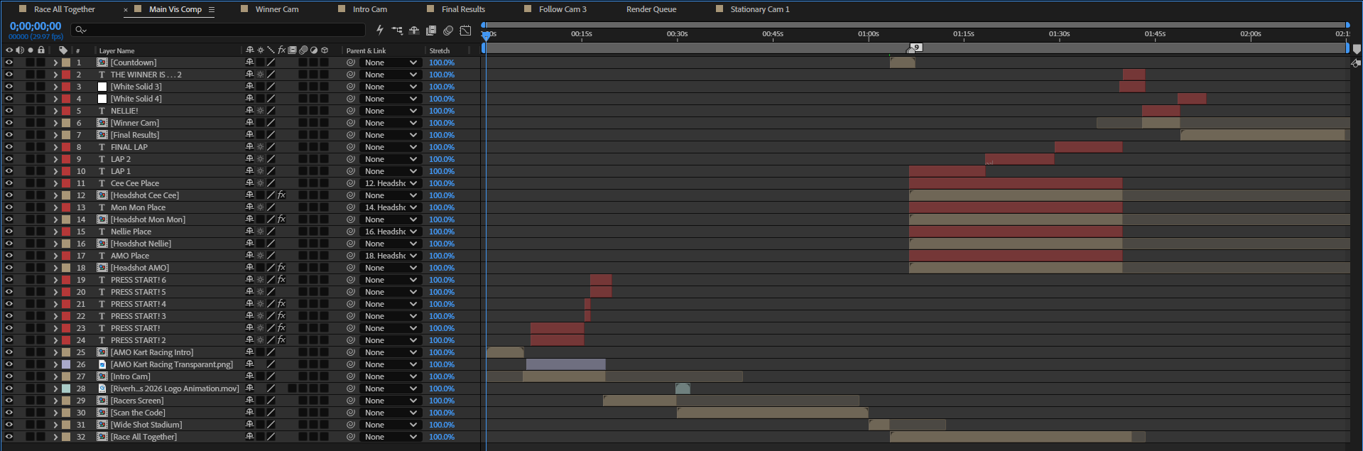Toggle Hide Shy Layers switch icon
Viewport: 1363px width, 451px height.
414,31
